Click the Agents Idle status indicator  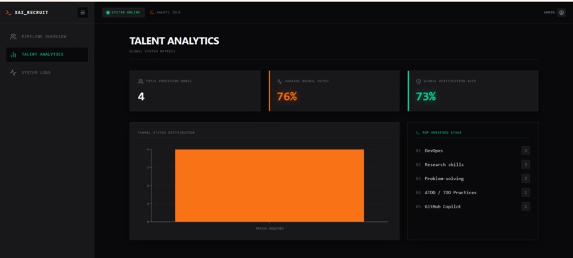coord(165,12)
